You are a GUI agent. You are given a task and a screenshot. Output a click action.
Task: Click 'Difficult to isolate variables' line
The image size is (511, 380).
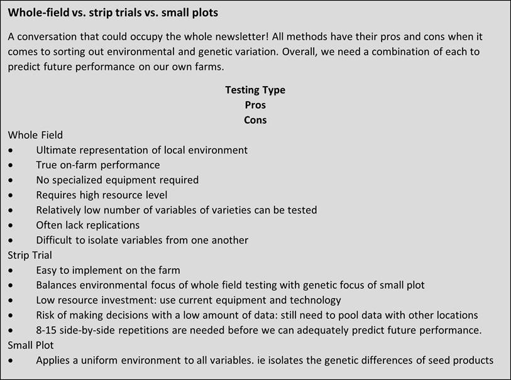point(142,240)
